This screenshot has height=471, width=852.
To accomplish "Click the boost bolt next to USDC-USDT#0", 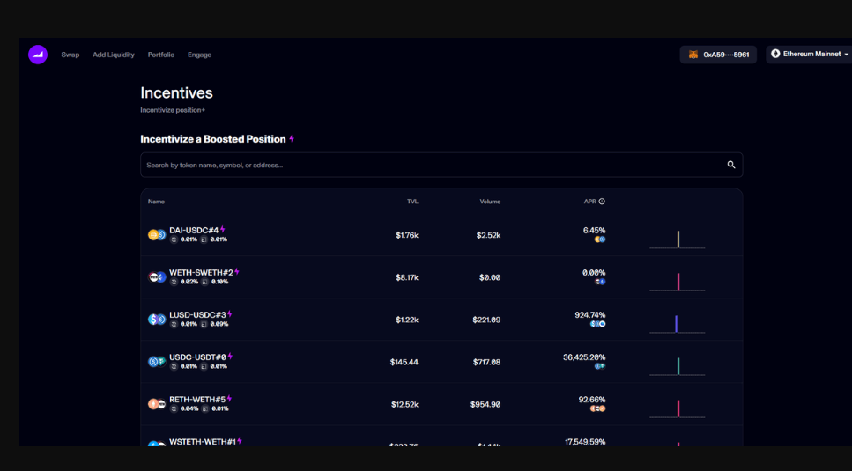I will pos(230,357).
